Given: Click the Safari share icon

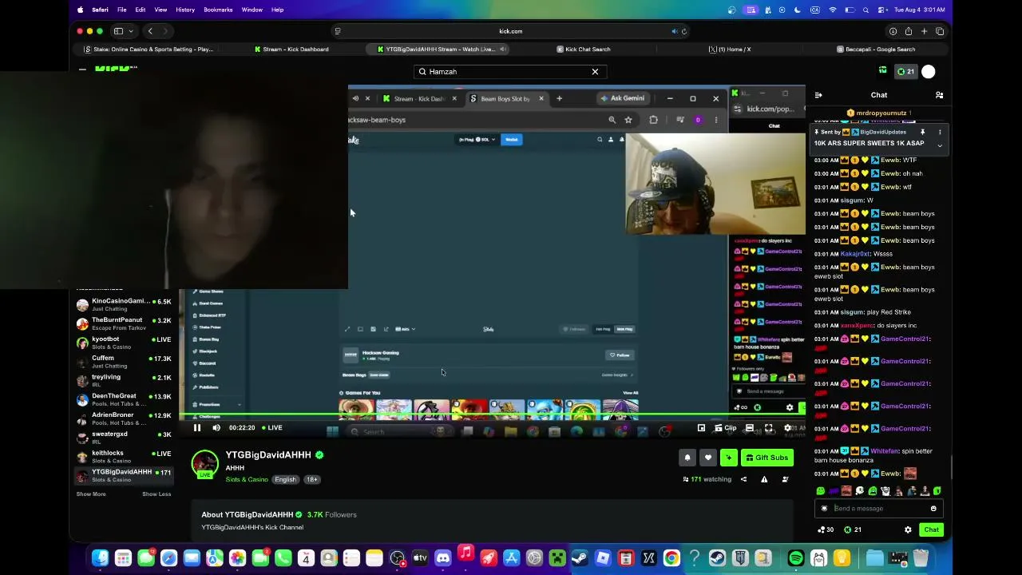Looking at the screenshot, I should pos(909,31).
